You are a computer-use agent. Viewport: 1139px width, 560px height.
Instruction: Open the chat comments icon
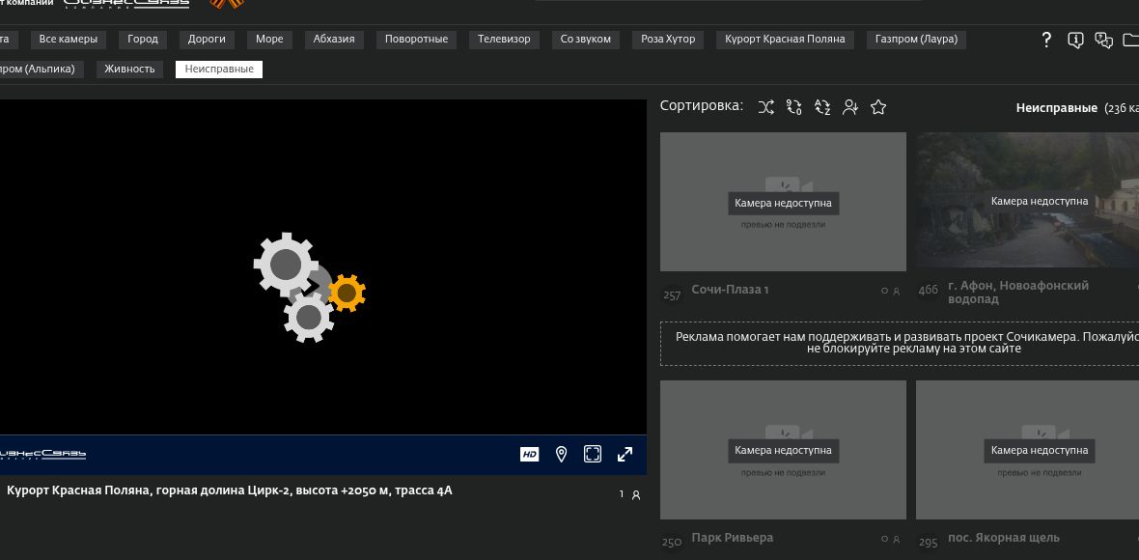(x=1104, y=40)
